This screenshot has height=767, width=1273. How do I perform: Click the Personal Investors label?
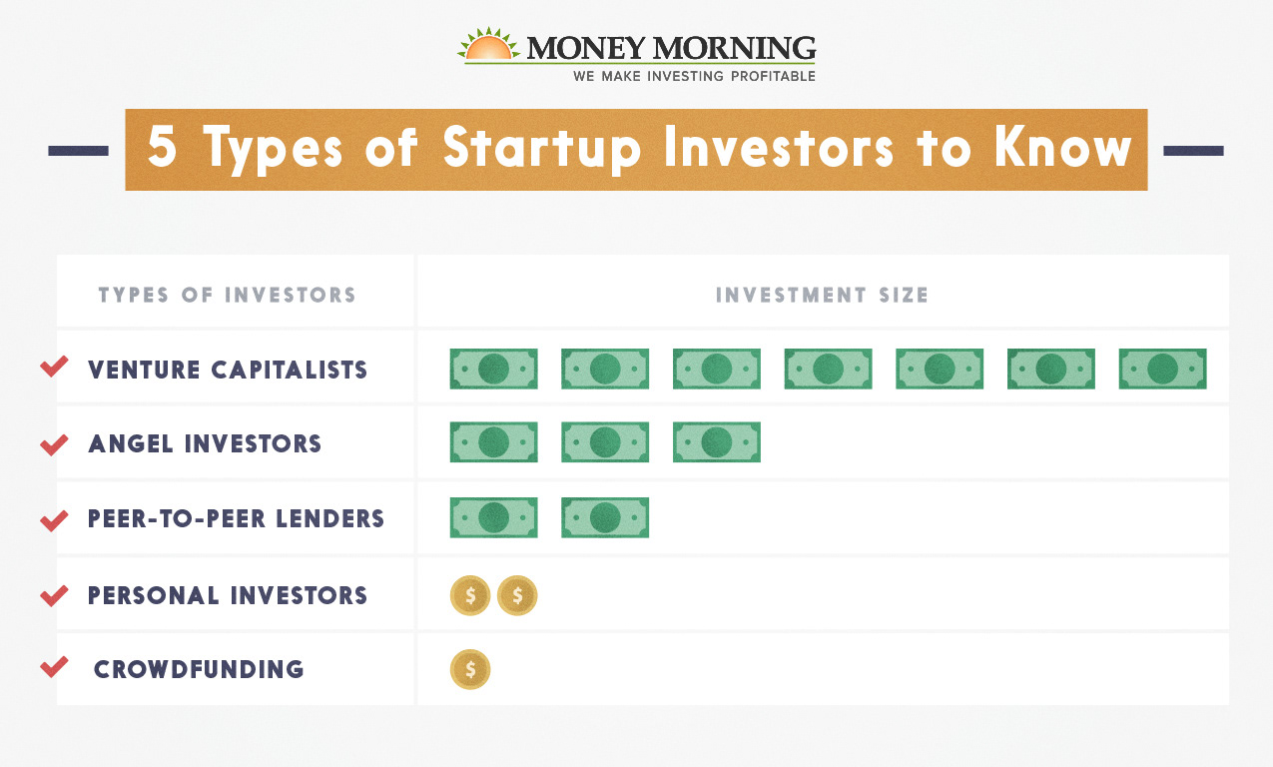pyautogui.click(x=228, y=596)
